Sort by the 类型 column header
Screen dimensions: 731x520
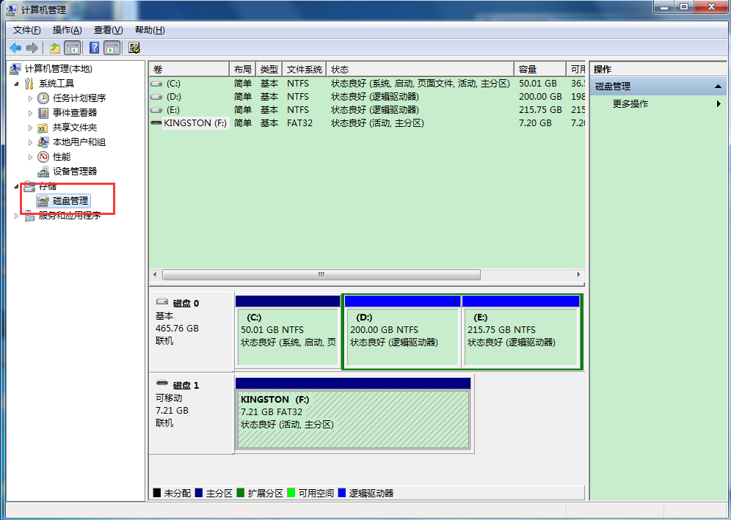(269, 70)
